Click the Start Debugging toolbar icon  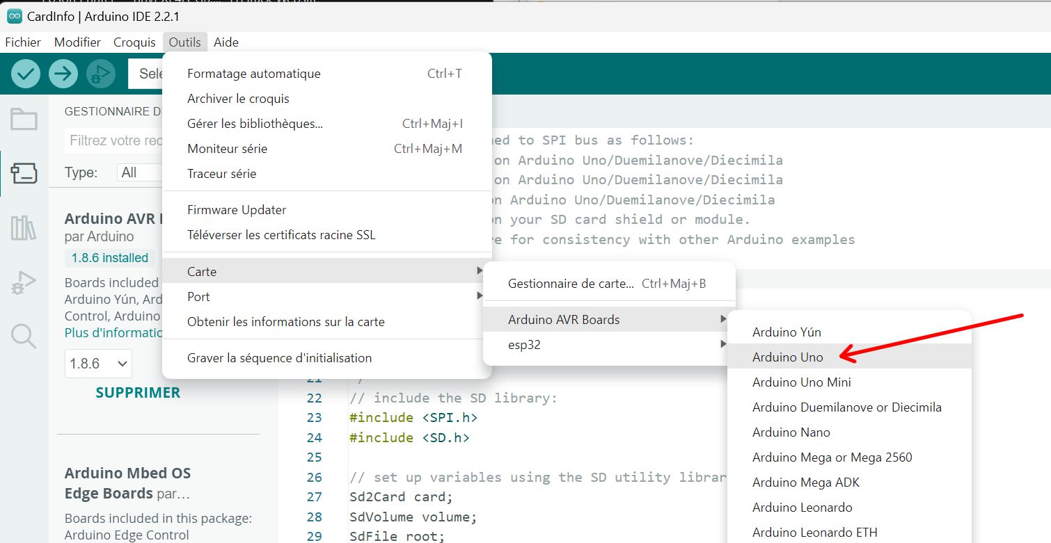point(101,73)
